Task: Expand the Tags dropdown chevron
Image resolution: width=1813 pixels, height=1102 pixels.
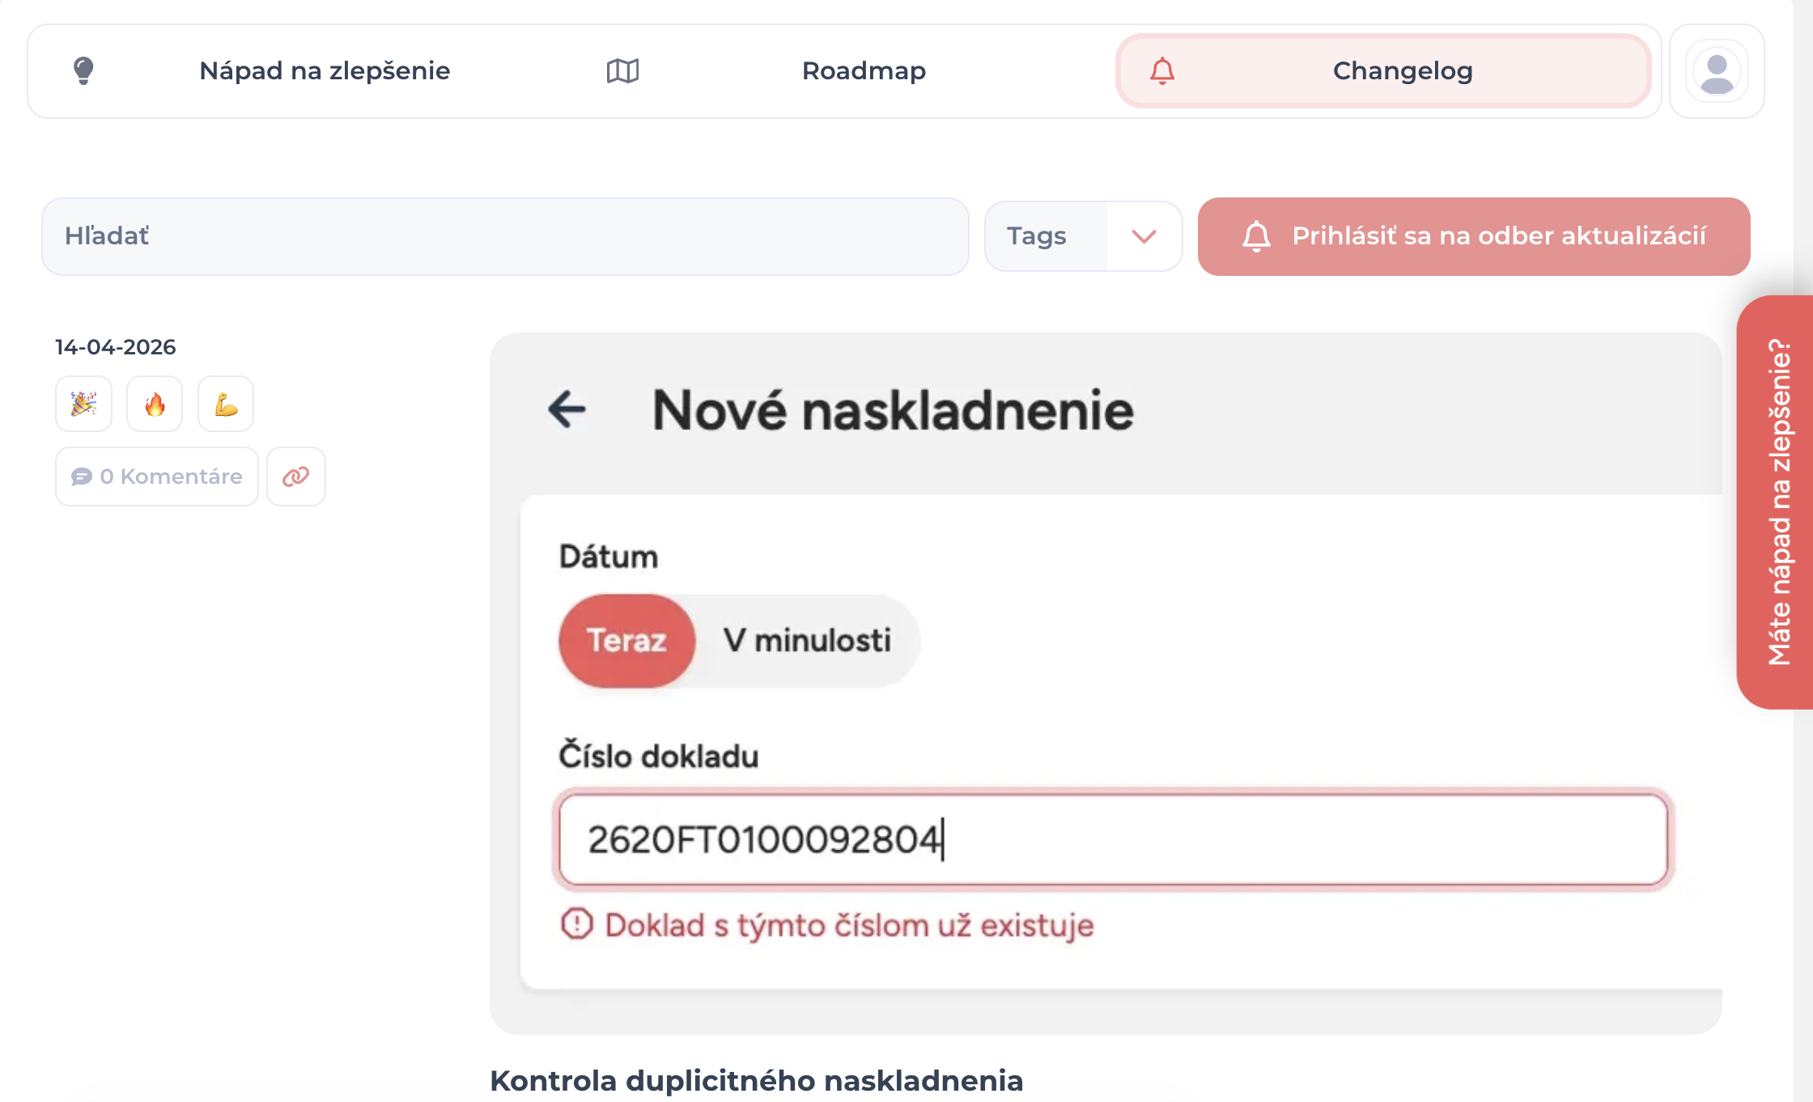Action: 1144,236
